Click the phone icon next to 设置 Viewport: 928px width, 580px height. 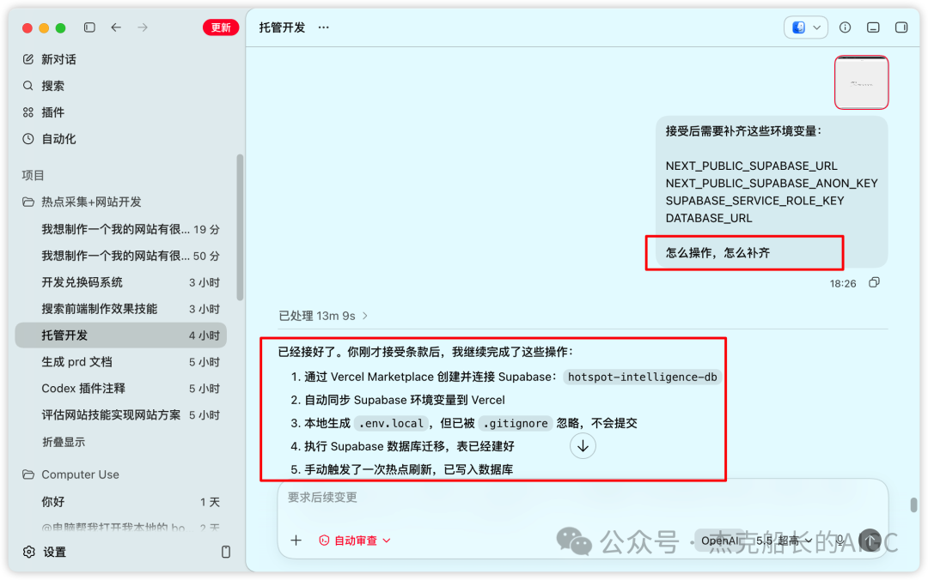click(225, 552)
